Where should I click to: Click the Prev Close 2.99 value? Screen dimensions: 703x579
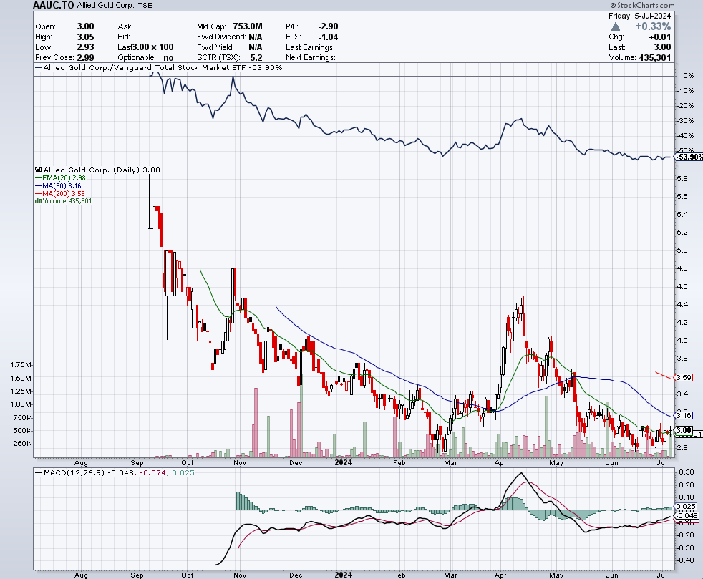85,57
